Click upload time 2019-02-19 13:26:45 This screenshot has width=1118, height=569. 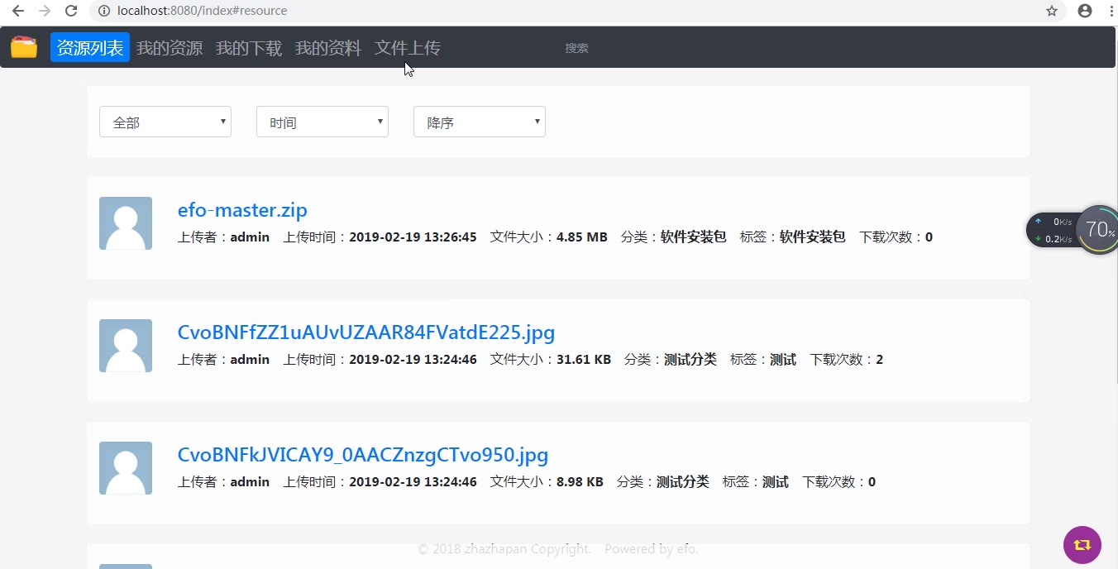tap(413, 237)
